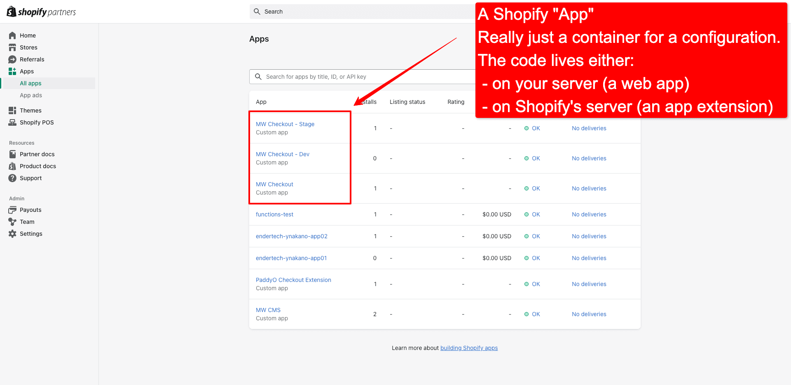Click the Themes icon in sidebar
791x385 pixels.
click(12, 110)
